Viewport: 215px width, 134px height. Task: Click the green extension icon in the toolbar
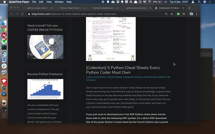[178, 14]
